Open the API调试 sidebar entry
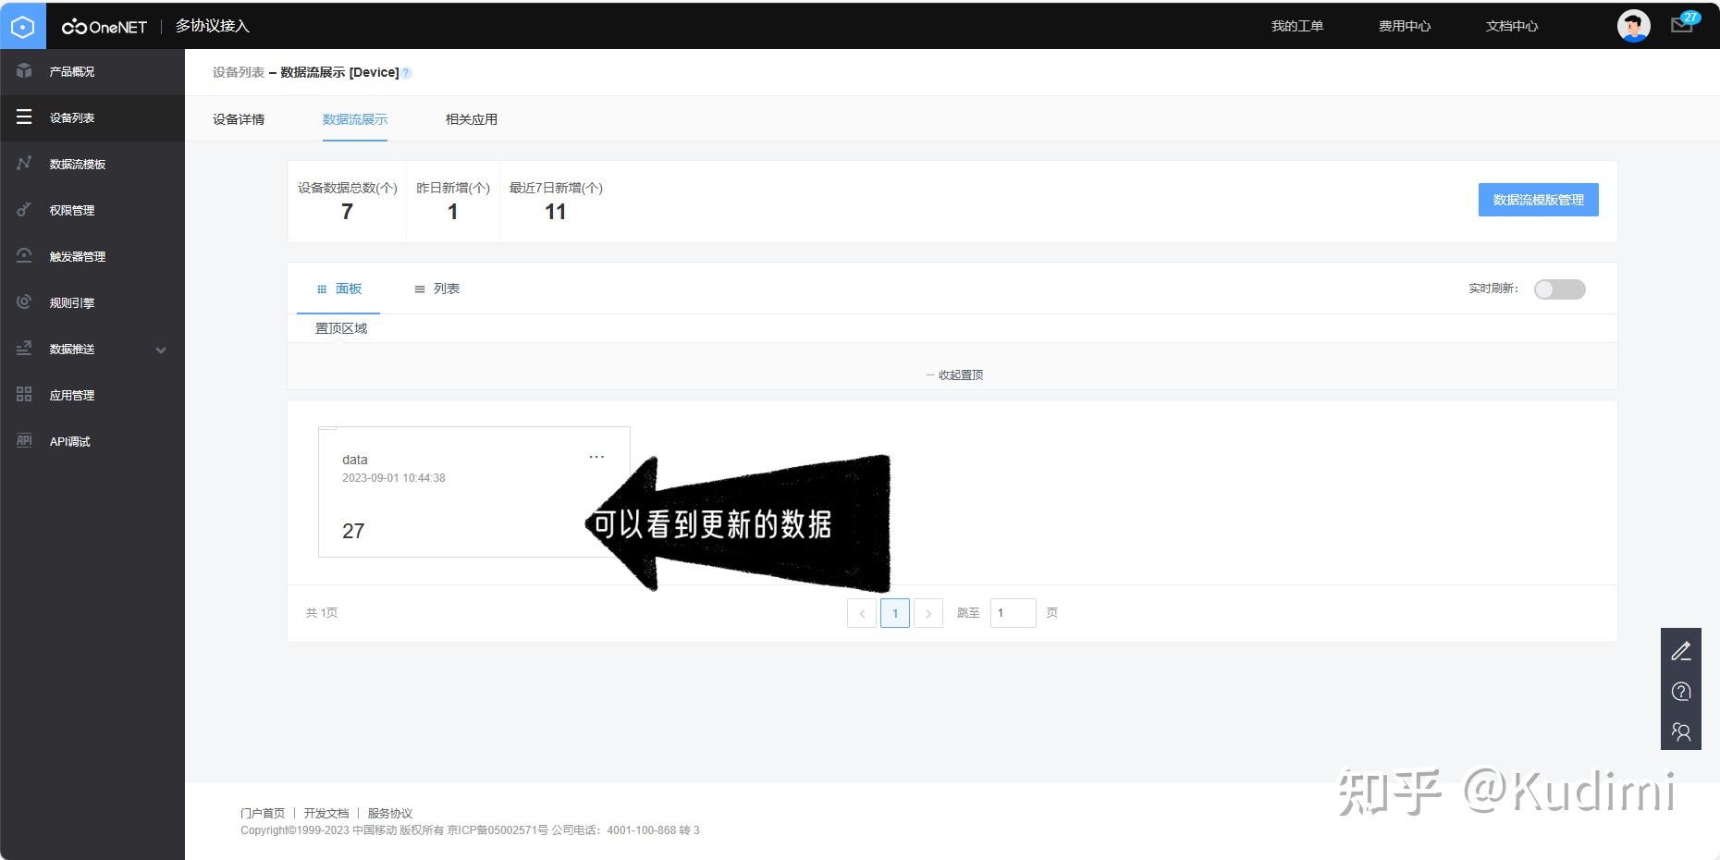1720x860 pixels. click(x=68, y=441)
